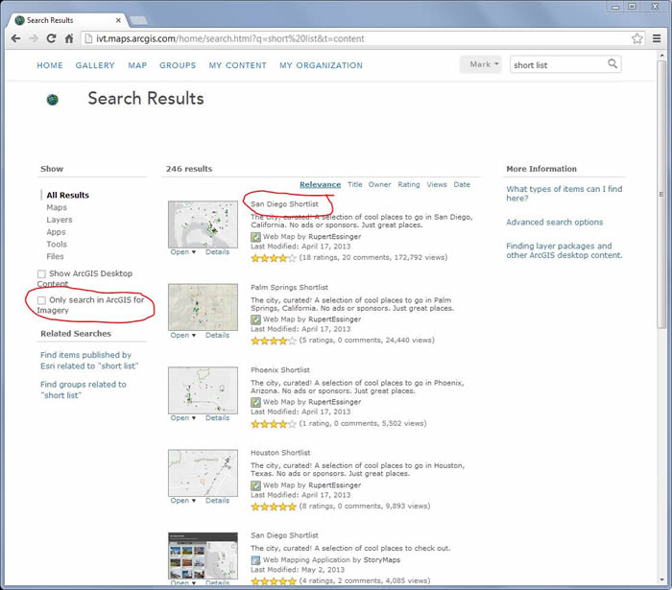Sort results by Views
The image size is (672, 590).
tap(437, 184)
